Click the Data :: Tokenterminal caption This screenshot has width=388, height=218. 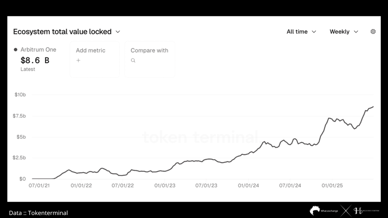(x=38, y=213)
